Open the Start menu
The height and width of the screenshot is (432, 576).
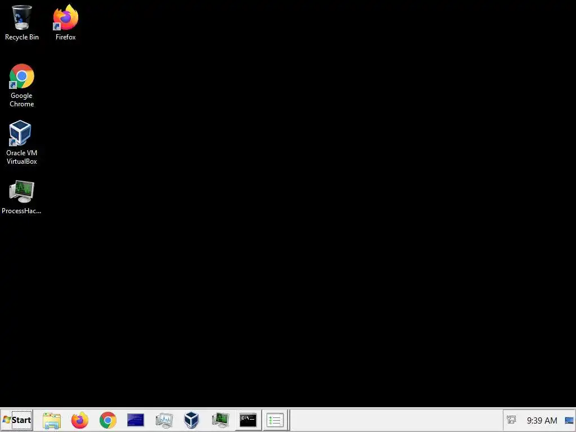(x=17, y=420)
